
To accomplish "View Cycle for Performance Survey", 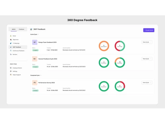I will coord(147,82).
